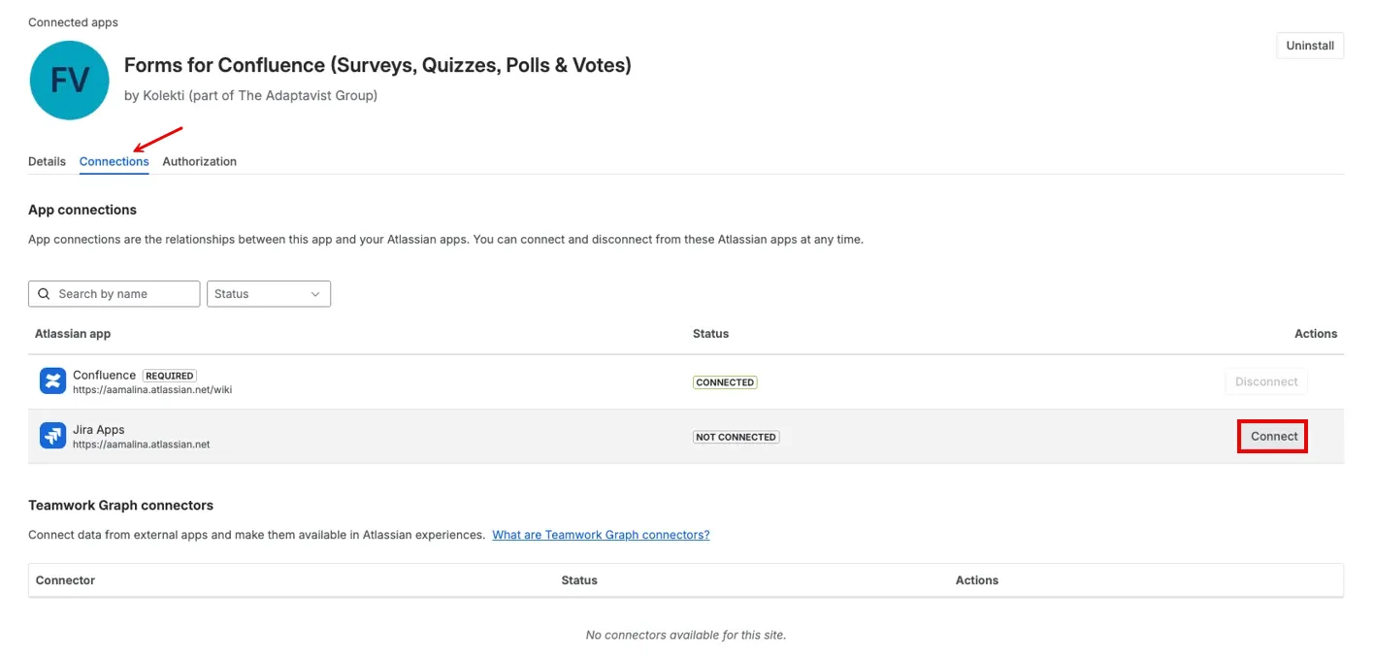The width and height of the screenshot is (1374, 661).
Task: Click the 'Jira Apps' name text
Action: pyautogui.click(x=99, y=430)
